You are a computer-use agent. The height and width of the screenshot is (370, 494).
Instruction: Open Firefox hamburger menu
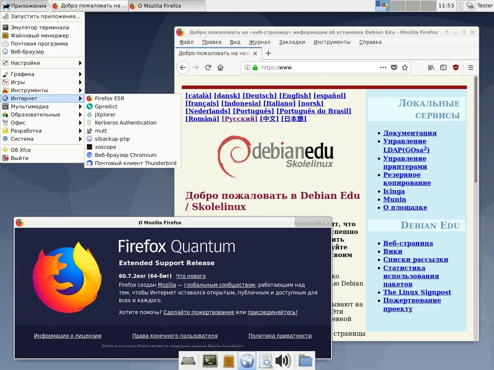[x=471, y=67]
